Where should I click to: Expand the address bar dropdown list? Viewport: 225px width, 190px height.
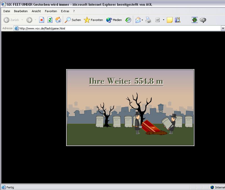(x=223, y=28)
